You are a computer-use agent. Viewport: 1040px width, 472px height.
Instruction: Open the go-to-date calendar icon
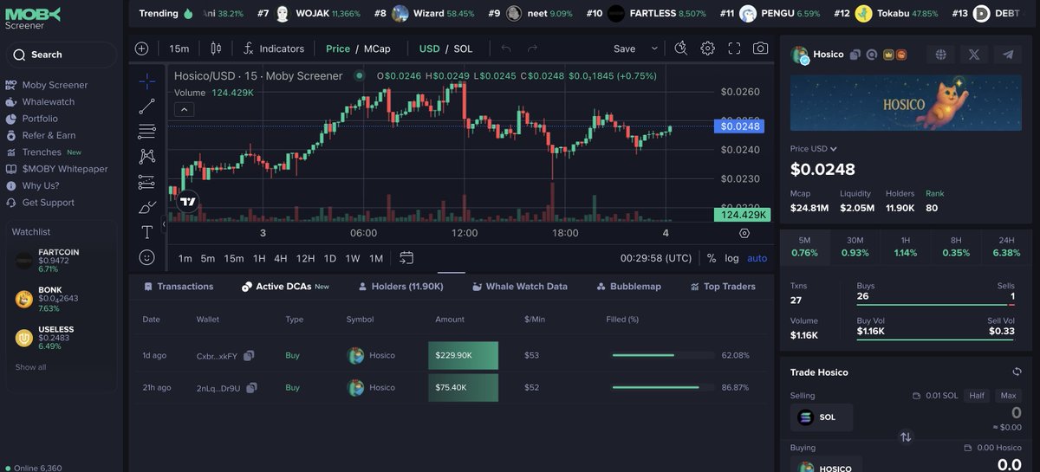tap(406, 258)
